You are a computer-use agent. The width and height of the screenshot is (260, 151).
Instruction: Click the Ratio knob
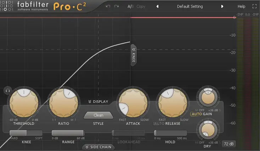(x=63, y=103)
